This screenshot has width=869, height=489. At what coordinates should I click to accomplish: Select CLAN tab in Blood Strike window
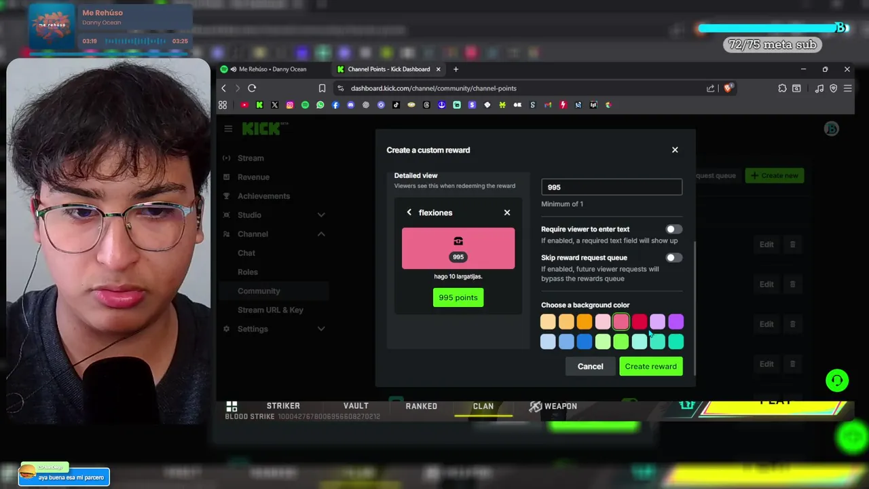483,406
